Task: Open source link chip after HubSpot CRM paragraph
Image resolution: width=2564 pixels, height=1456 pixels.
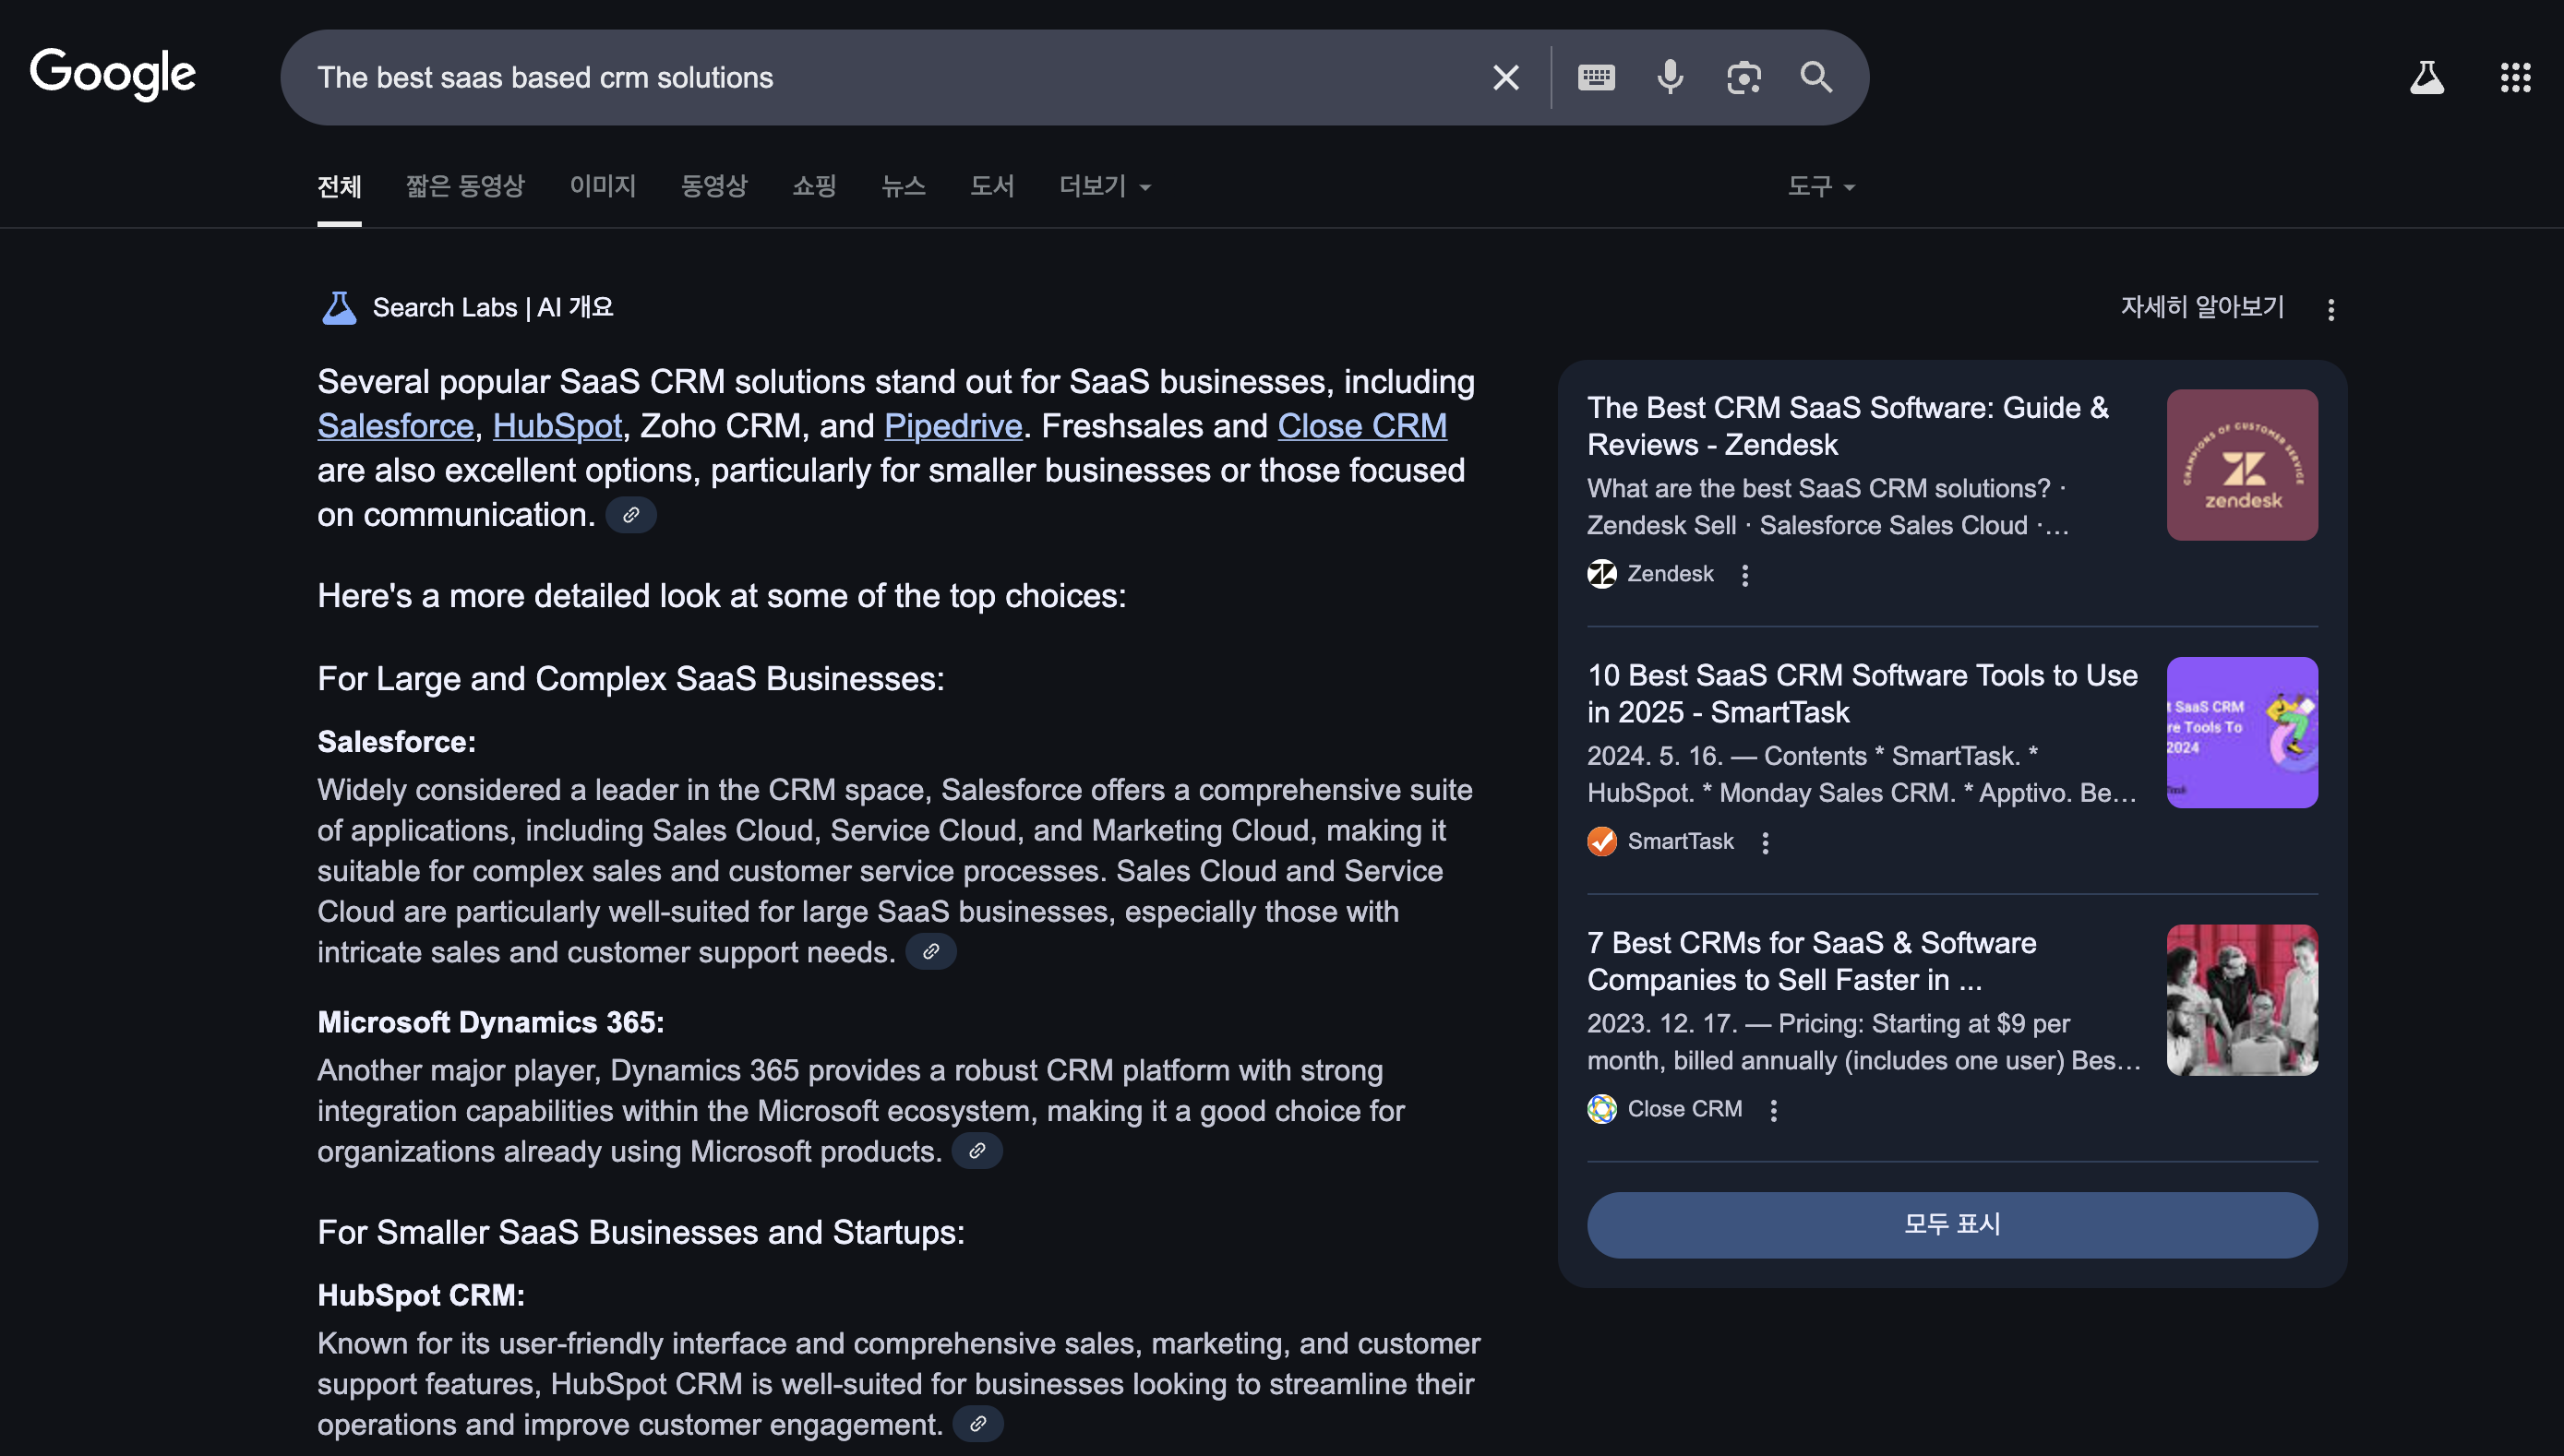Action: click(978, 1424)
